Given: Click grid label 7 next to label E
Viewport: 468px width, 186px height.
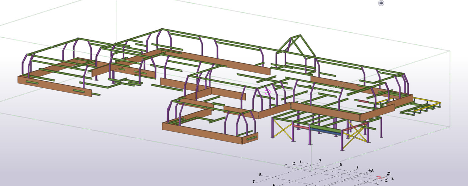Looking at the screenshot, I should coord(320,161).
